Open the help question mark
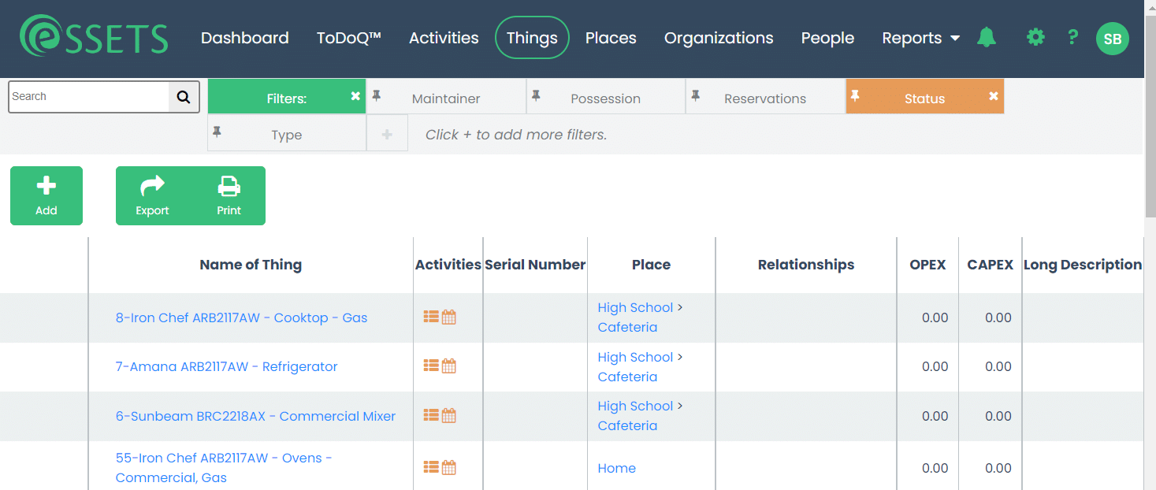The image size is (1156, 490). [1072, 37]
